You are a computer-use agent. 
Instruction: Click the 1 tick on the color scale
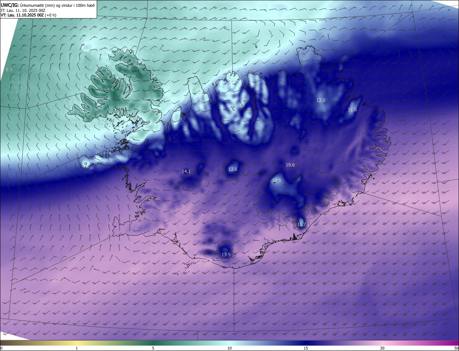pos(77,348)
